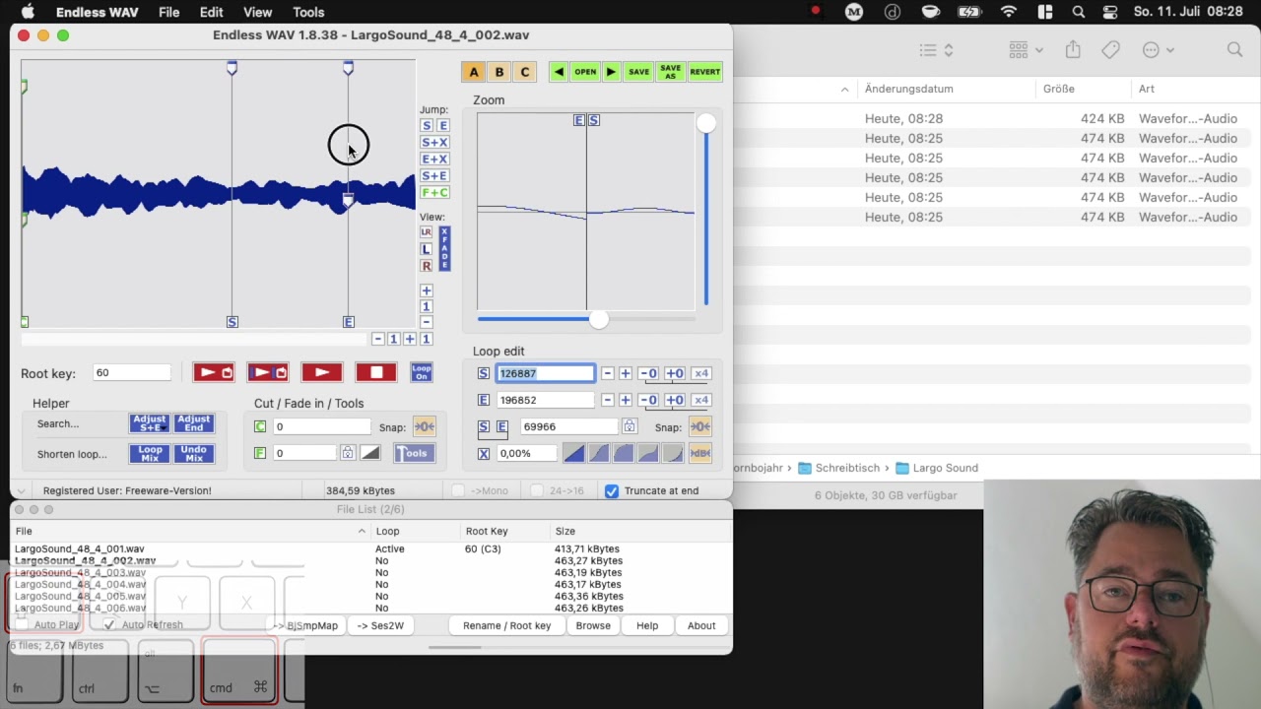
Task: Select preset slot C
Action: coord(525,72)
